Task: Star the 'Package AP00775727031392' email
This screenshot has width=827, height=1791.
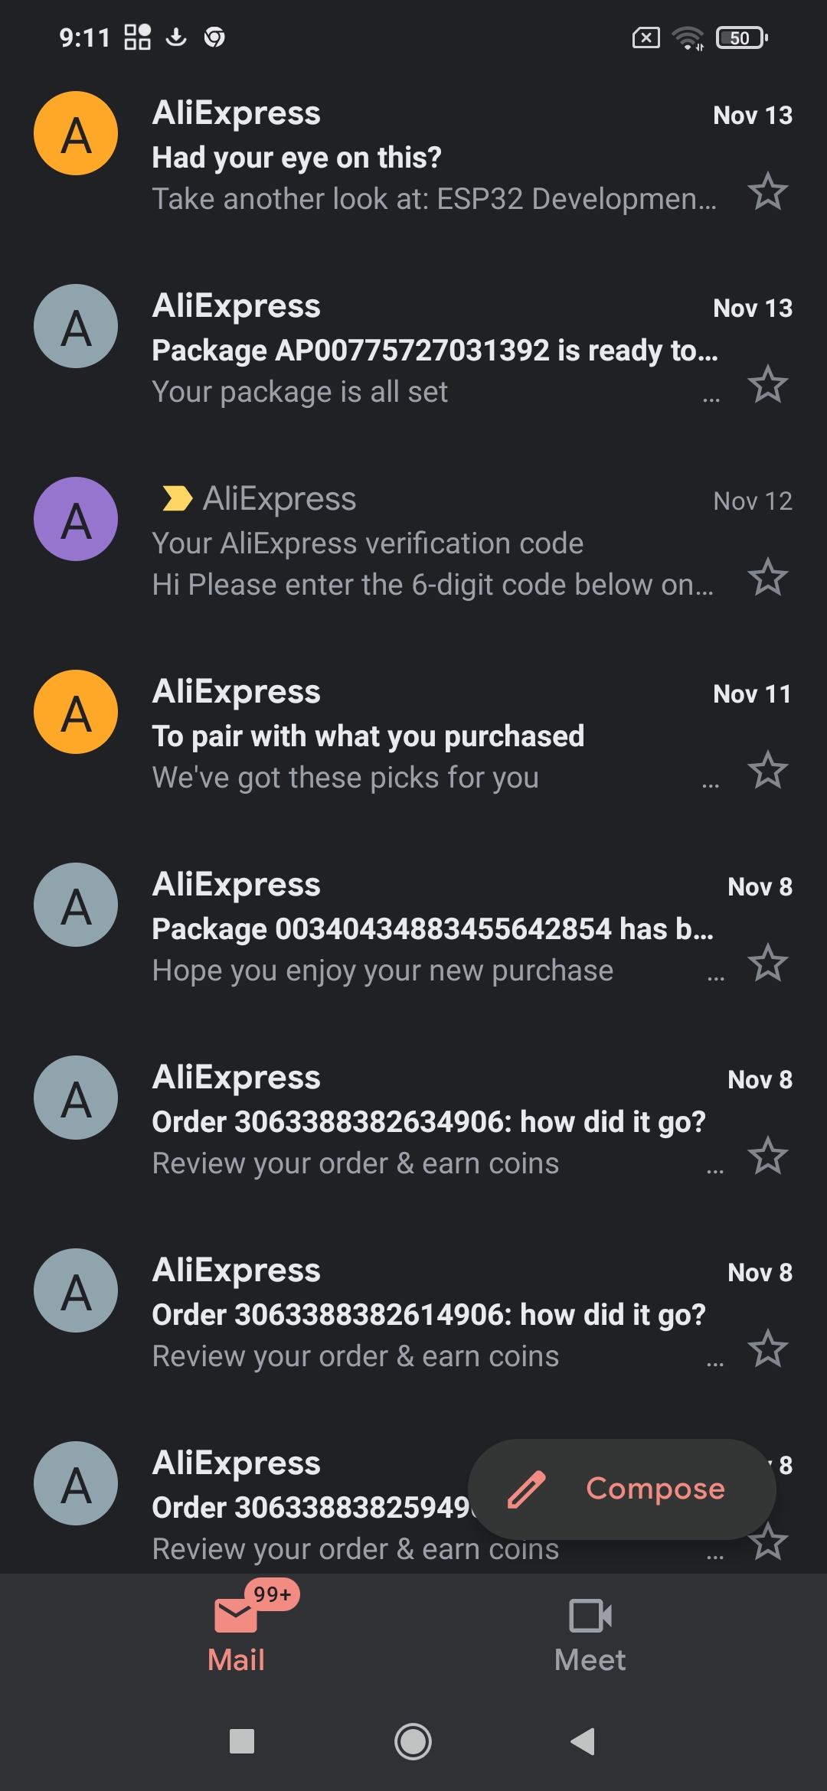Action: click(x=767, y=384)
